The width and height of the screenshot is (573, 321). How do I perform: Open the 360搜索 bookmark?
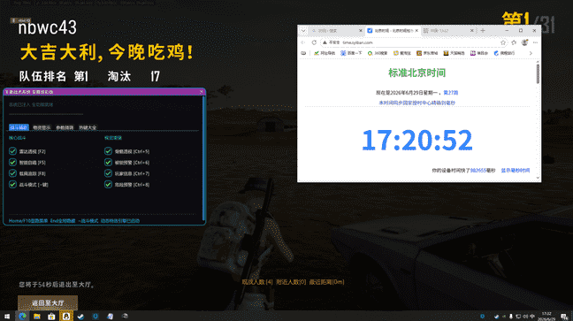(378, 53)
